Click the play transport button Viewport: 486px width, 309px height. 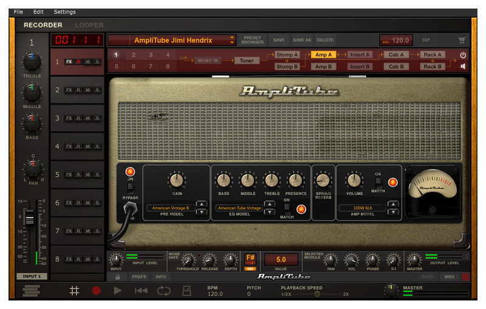click(x=117, y=291)
